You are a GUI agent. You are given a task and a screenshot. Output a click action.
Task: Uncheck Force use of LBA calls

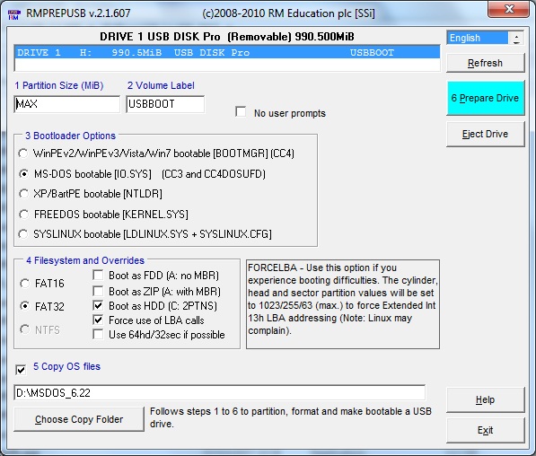[98, 320]
